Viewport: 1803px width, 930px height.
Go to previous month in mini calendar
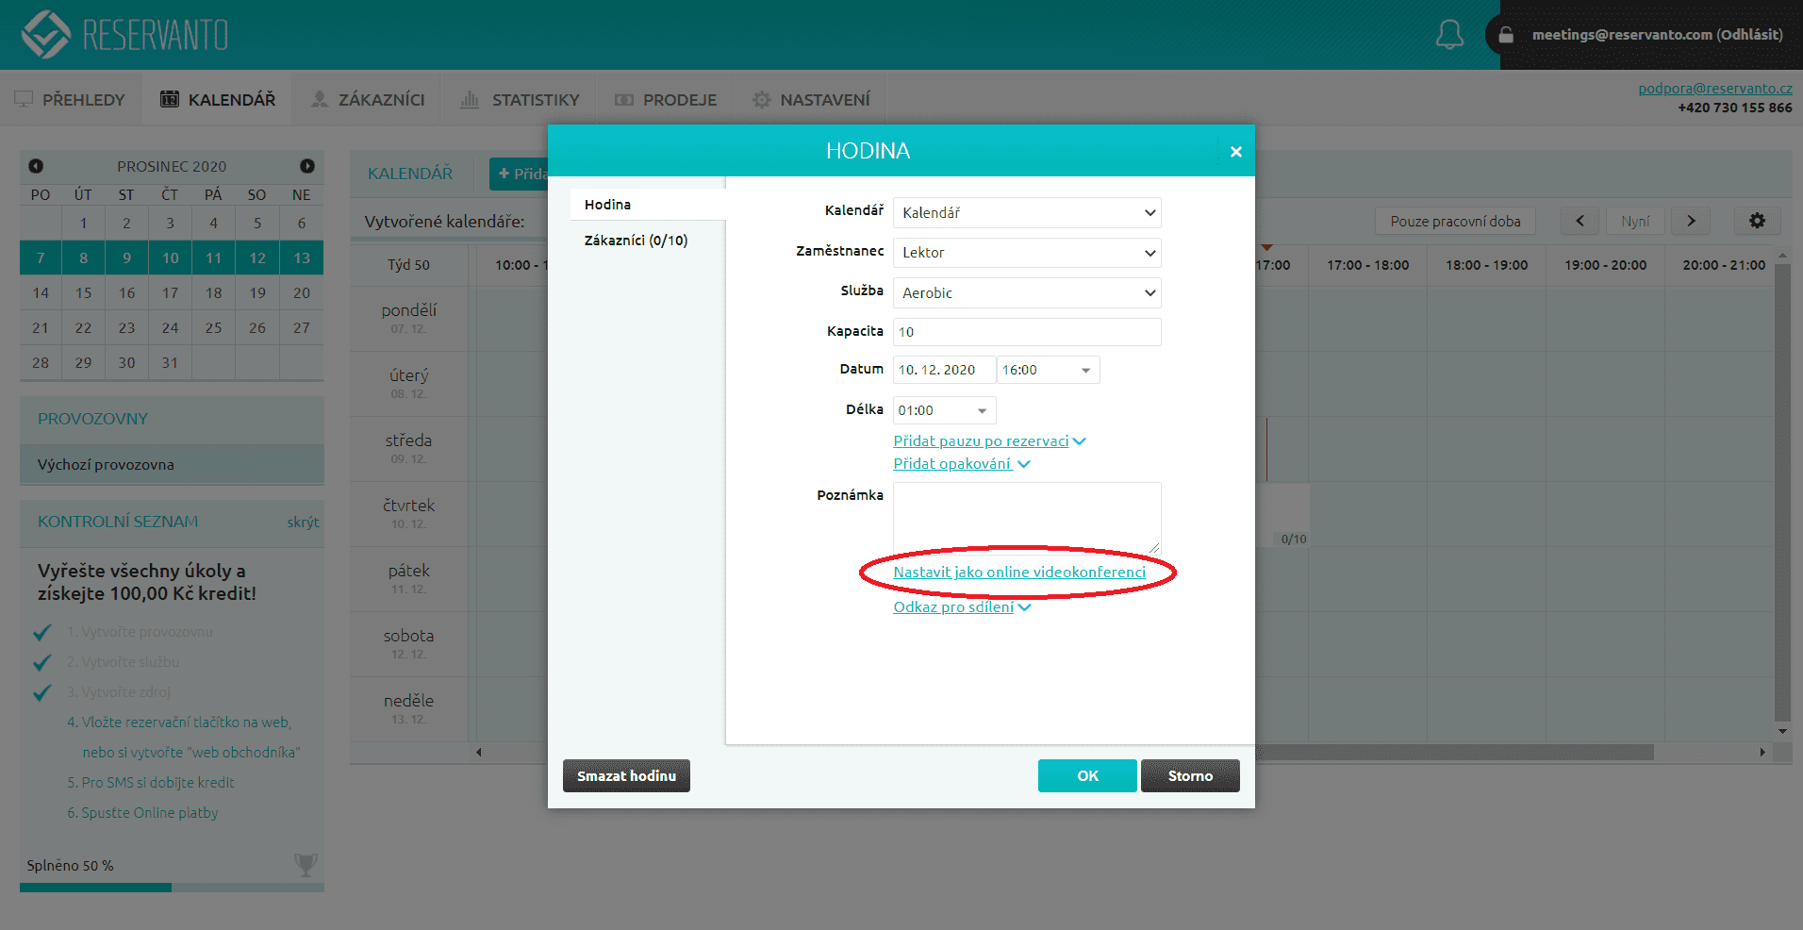36,166
